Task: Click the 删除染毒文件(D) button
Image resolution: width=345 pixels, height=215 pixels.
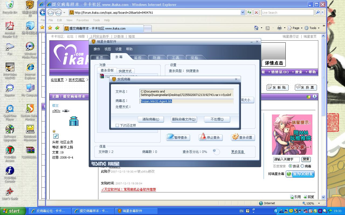Action: point(184,119)
